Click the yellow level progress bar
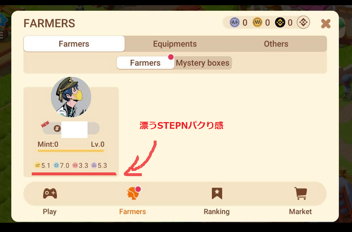 point(71,151)
